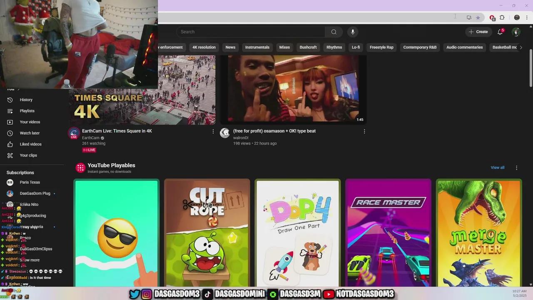Select the News filter chip
The height and width of the screenshot is (300, 533).
[x=230, y=47]
